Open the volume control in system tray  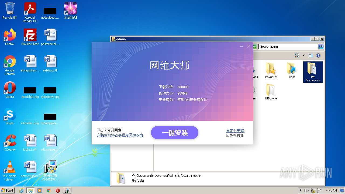tap(306, 190)
